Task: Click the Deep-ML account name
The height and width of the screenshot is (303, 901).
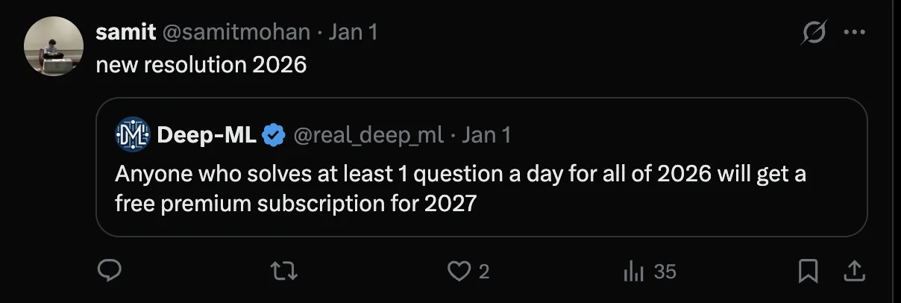Action: click(x=207, y=134)
